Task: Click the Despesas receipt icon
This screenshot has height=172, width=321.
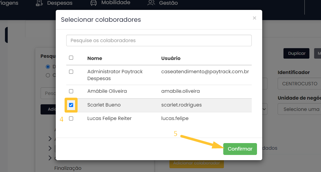Action: [x=39, y=3]
